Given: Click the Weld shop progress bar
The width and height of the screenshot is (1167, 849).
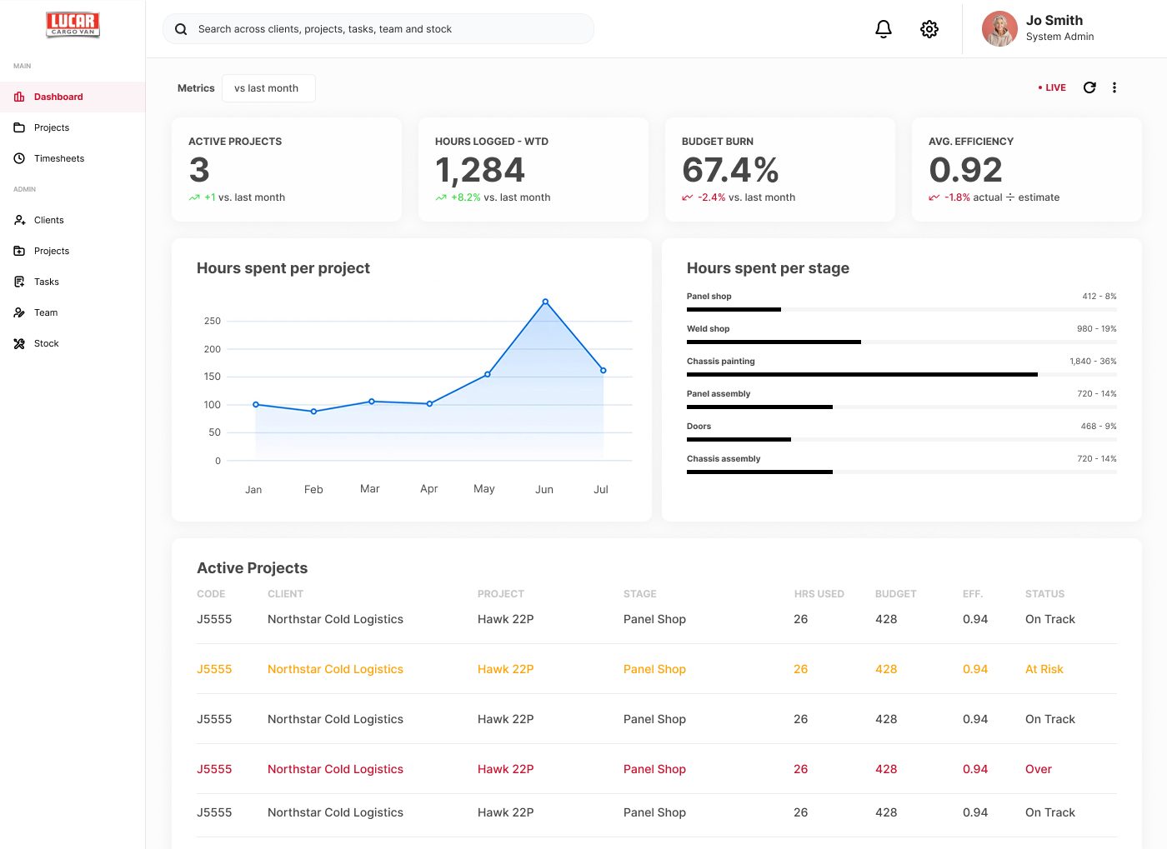Looking at the screenshot, I should (x=902, y=342).
